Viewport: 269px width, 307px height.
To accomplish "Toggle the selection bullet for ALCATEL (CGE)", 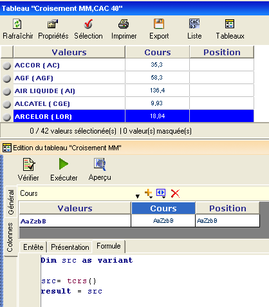I will [7, 104].
